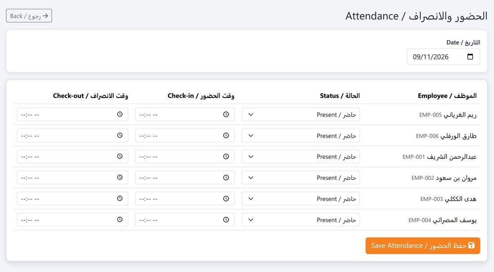Viewport: 494px width, 272px height.
Task: Click check-in clock icon for EMP-005
Action: pyautogui.click(x=226, y=115)
